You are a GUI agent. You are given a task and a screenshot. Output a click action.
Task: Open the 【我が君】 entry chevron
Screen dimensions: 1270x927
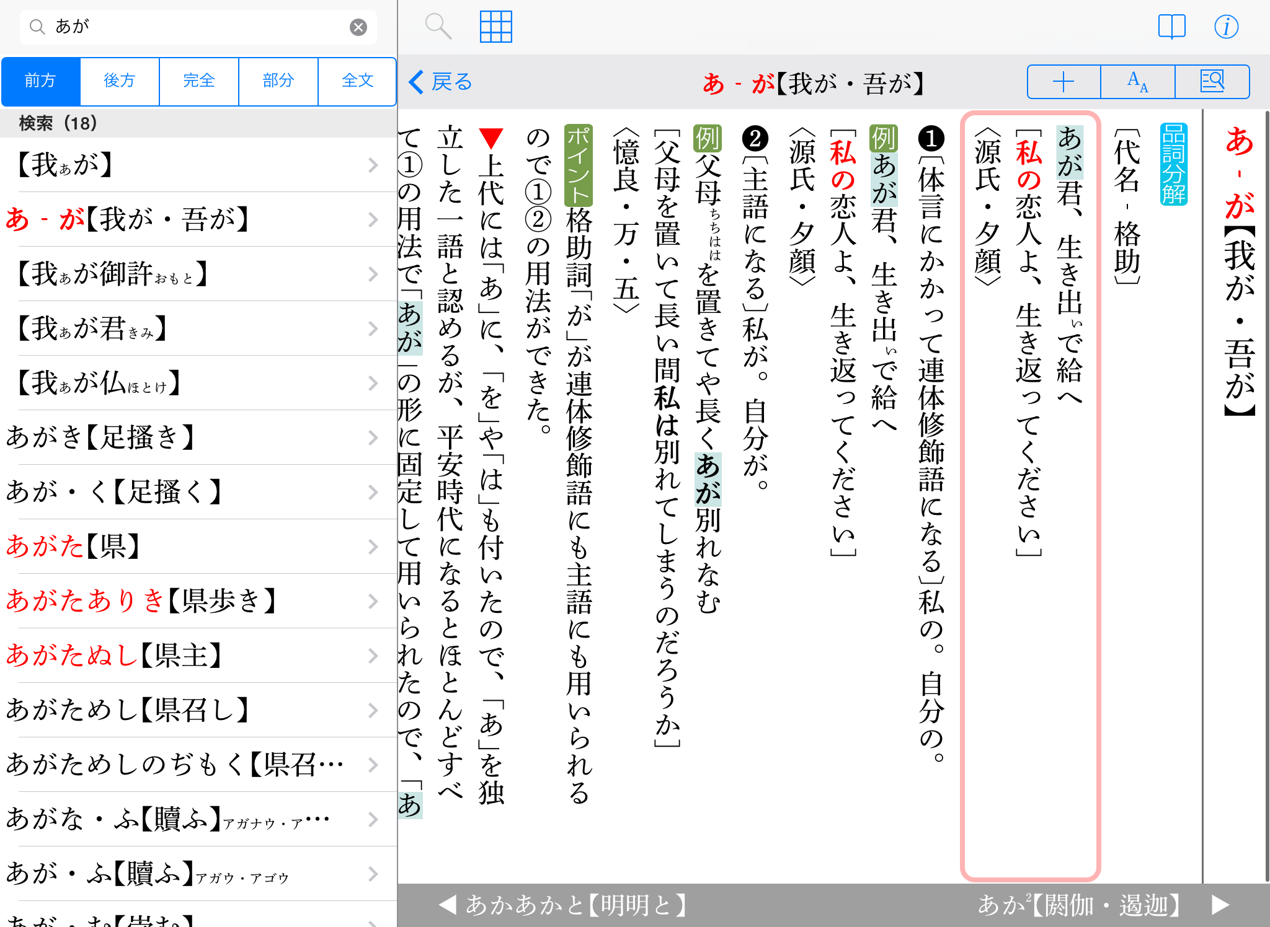tap(372, 328)
